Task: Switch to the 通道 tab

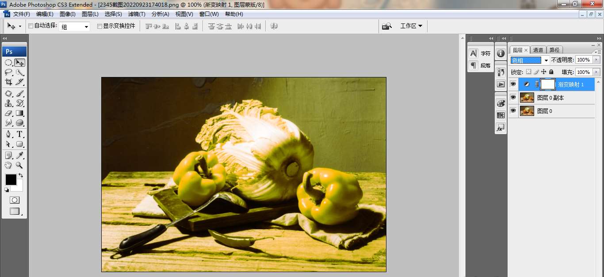Action: pos(538,50)
